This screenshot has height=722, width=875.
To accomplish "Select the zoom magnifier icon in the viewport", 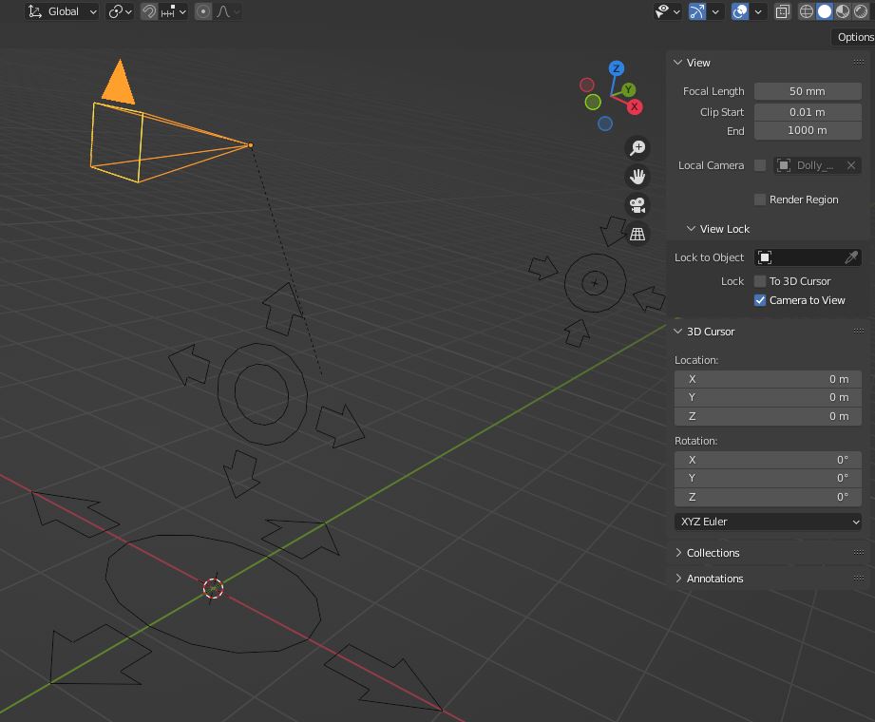I will [637, 148].
